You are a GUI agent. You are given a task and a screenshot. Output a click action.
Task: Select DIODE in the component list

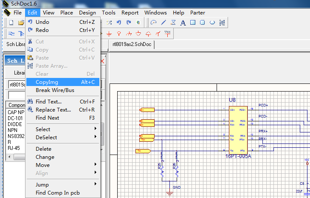point(15,124)
